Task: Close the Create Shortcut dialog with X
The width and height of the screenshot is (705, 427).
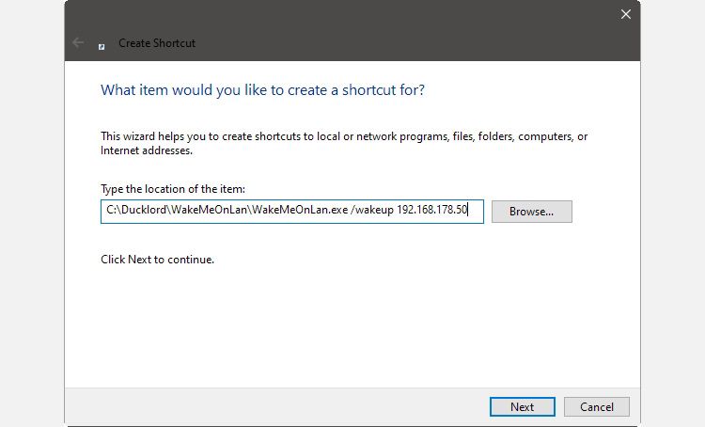Action: tap(626, 14)
